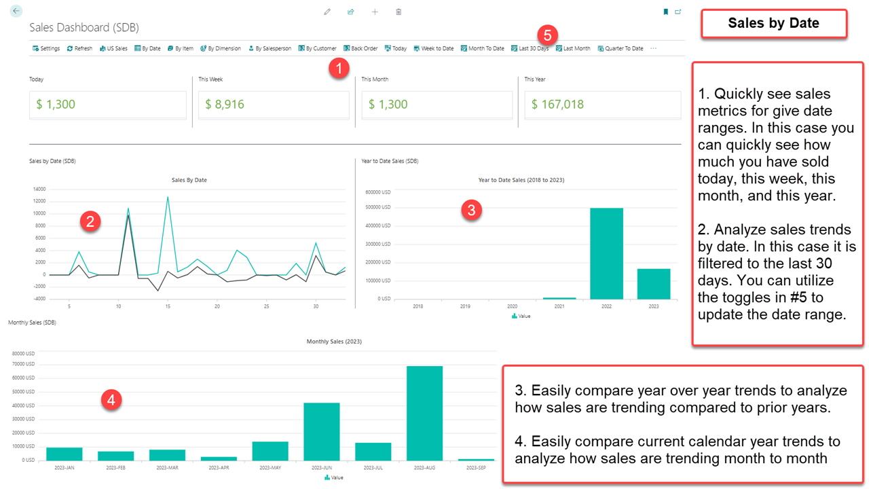Toggle Value legend in Year to Date chart
The height and width of the screenshot is (489, 869).
pos(523,316)
